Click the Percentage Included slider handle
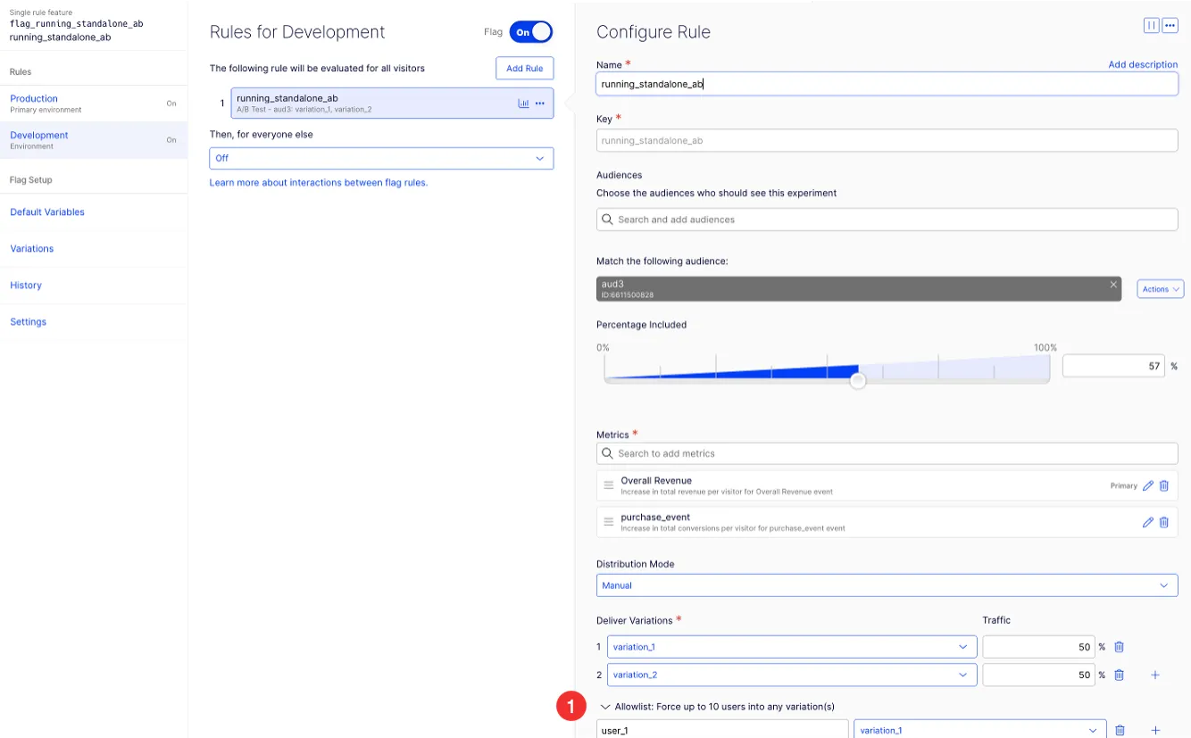This screenshot has height=738, width=1191. pos(858,381)
